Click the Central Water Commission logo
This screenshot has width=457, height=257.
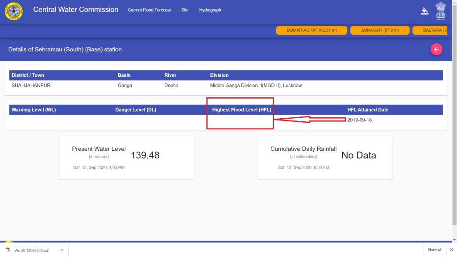pyautogui.click(x=13, y=11)
